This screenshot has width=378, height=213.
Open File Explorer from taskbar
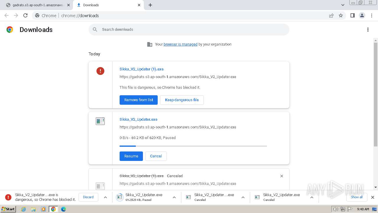(33, 209)
